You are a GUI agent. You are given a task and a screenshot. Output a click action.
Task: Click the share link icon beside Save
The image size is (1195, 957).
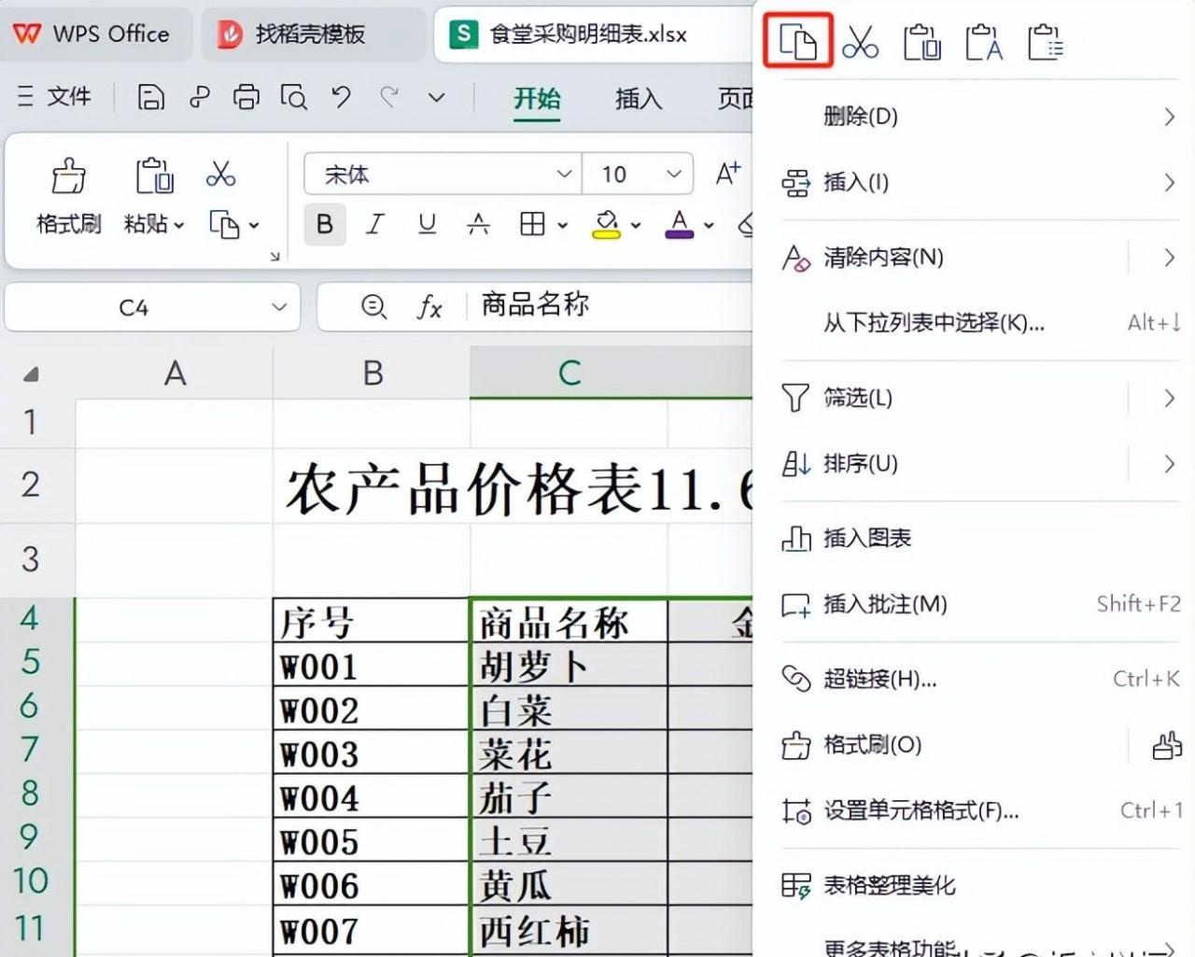pos(199,97)
